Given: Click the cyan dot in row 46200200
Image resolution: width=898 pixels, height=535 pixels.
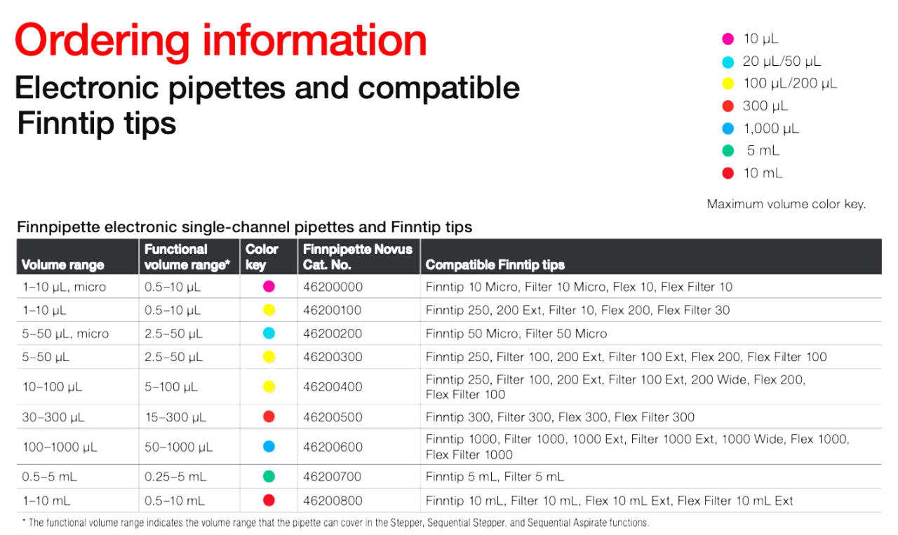Looking at the screenshot, I should [x=268, y=333].
